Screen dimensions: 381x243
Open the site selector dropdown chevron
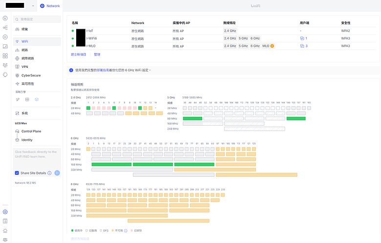coord(33,6)
